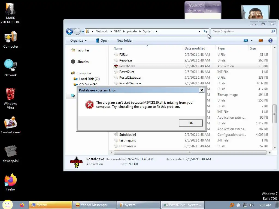Viewport: 279px width, 209px height.
Task: Close the Postal2.exe System Error dialog
Action: coord(202,90)
